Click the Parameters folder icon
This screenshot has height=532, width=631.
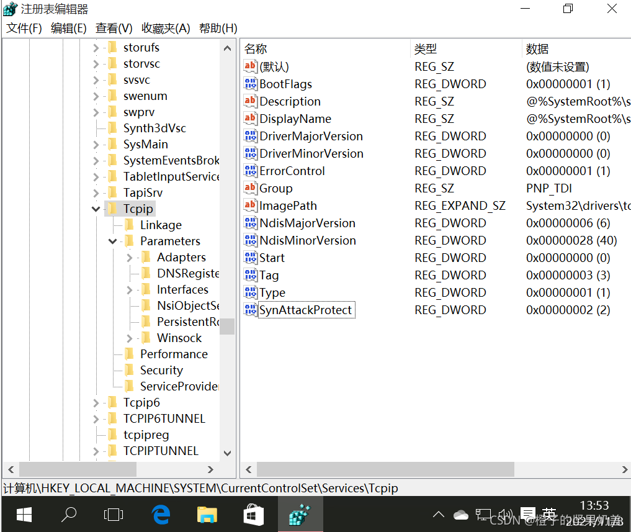pyautogui.click(x=129, y=240)
